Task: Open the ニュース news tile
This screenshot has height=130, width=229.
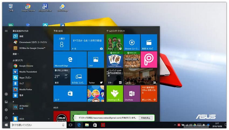Action: (x=140, y=77)
